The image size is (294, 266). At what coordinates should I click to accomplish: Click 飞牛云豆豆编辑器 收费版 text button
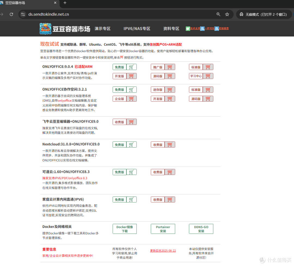(120, 122)
